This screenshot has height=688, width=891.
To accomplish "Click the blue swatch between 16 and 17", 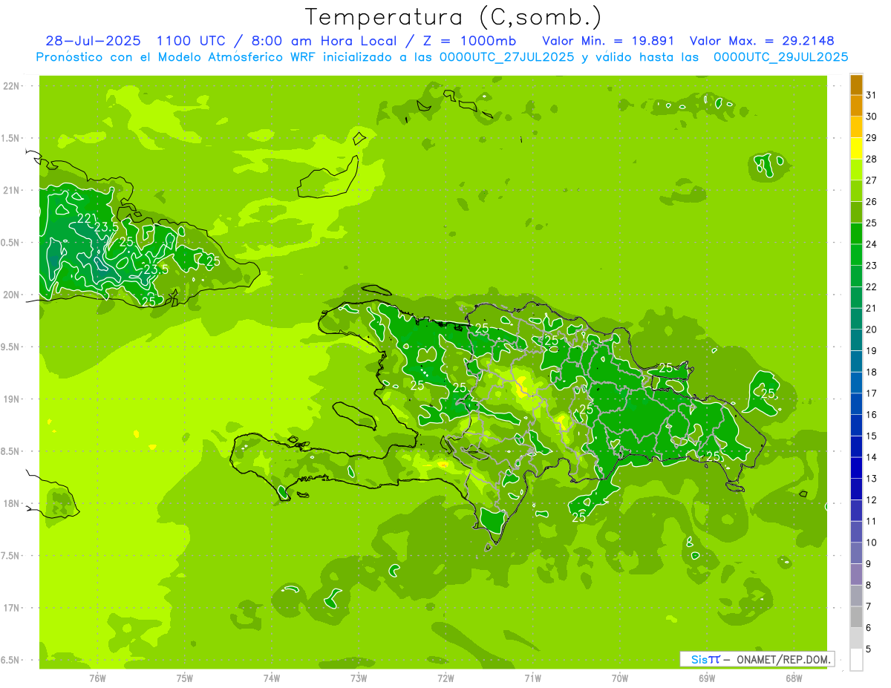I will click(x=857, y=404).
